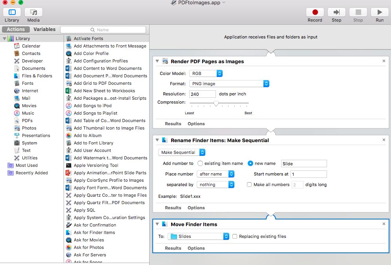Collapse the Rename Finder Items action
Viewport: 391px width, 265px height.
[157, 140]
